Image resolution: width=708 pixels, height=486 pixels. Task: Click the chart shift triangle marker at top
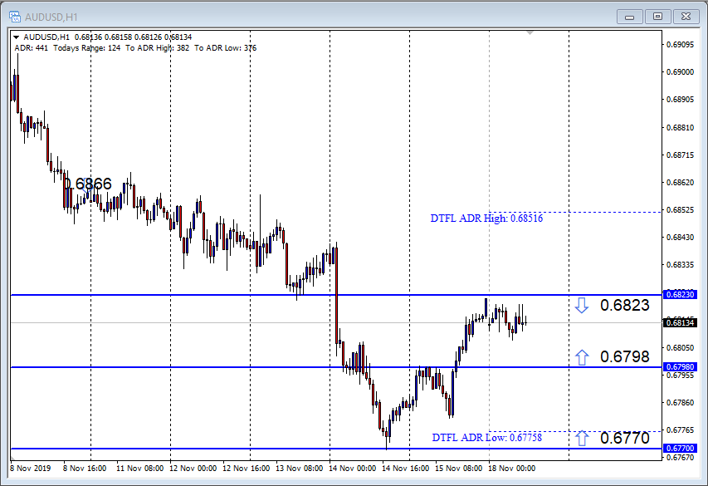pos(530,32)
